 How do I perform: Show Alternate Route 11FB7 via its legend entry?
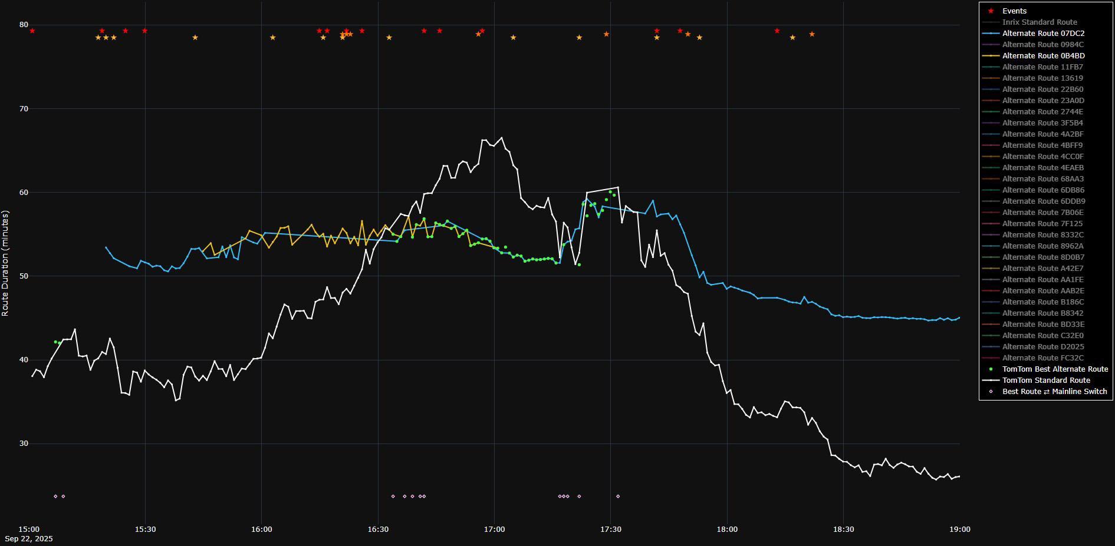click(1042, 67)
